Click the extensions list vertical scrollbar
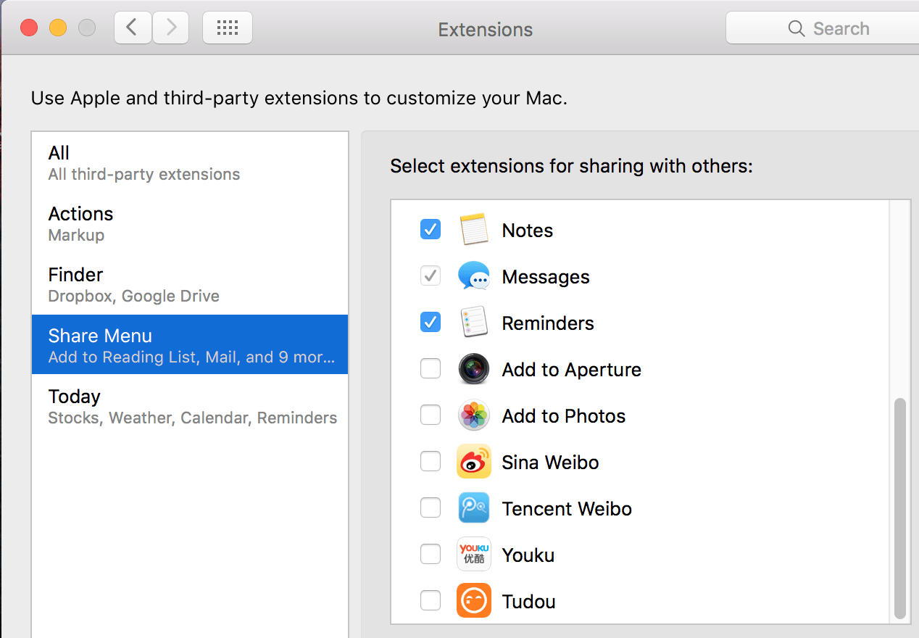Viewport: 919px width, 638px height. [x=900, y=507]
